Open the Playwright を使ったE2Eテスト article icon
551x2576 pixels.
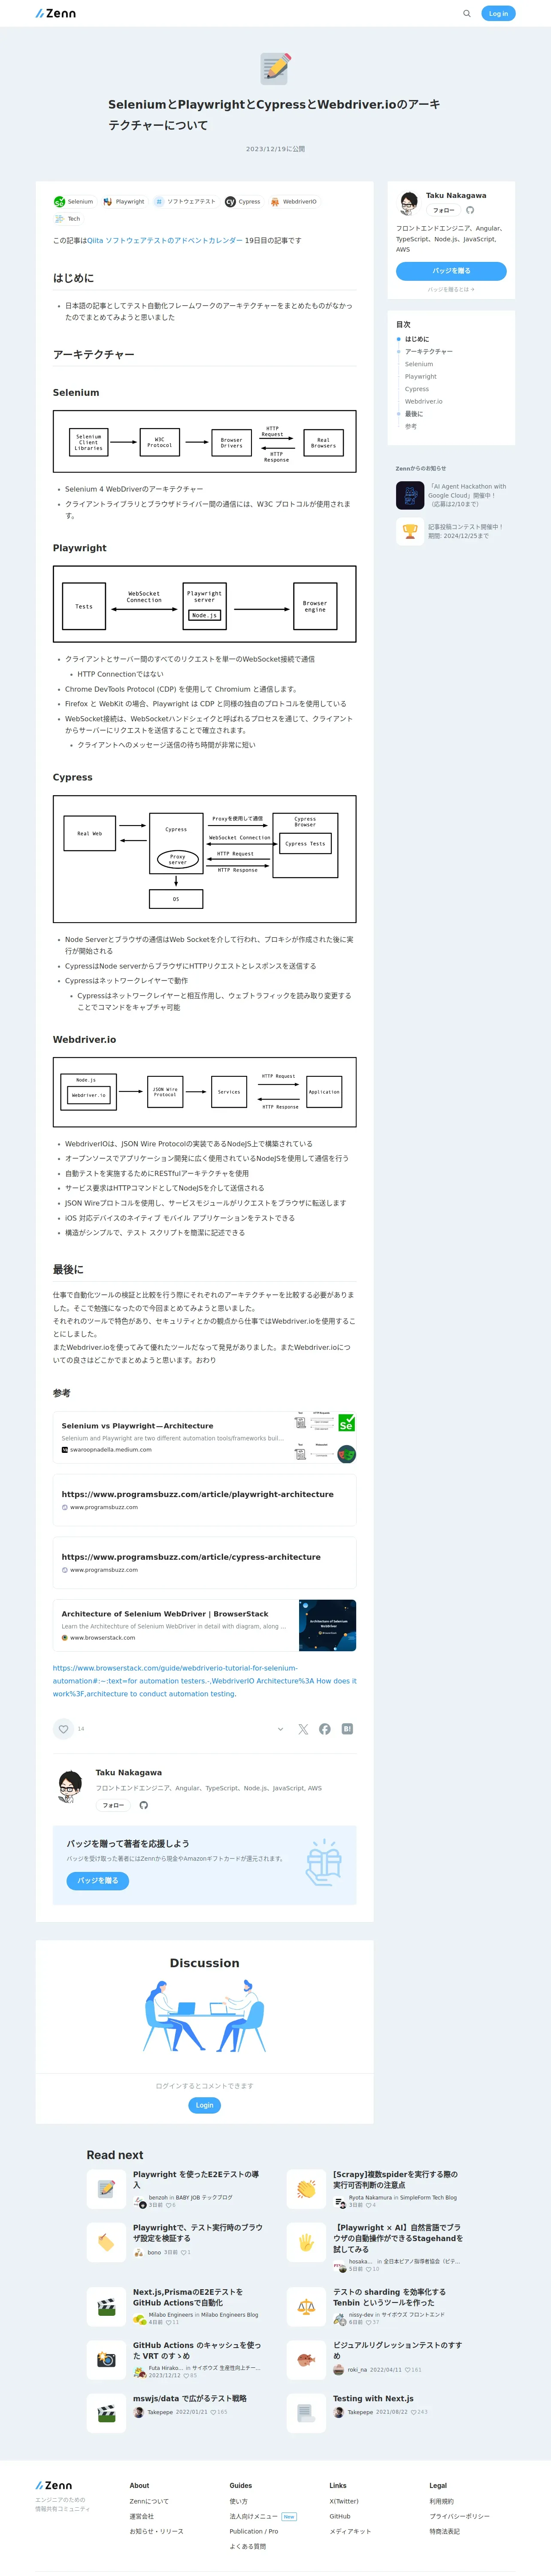(106, 2189)
